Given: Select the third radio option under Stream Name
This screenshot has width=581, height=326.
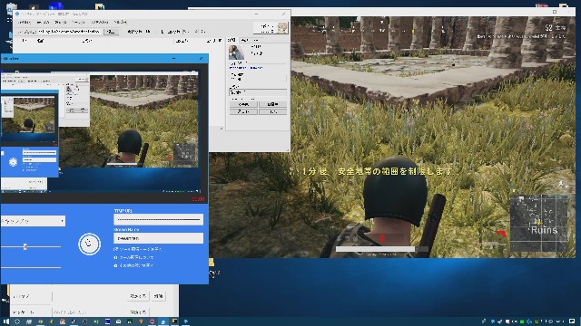Looking at the screenshot, I should pyautogui.click(x=115, y=265).
